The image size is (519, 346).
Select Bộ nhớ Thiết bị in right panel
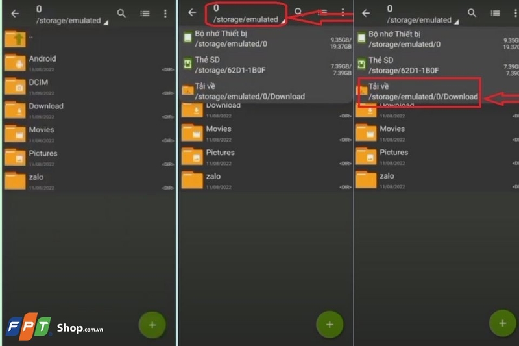(x=437, y=39)
